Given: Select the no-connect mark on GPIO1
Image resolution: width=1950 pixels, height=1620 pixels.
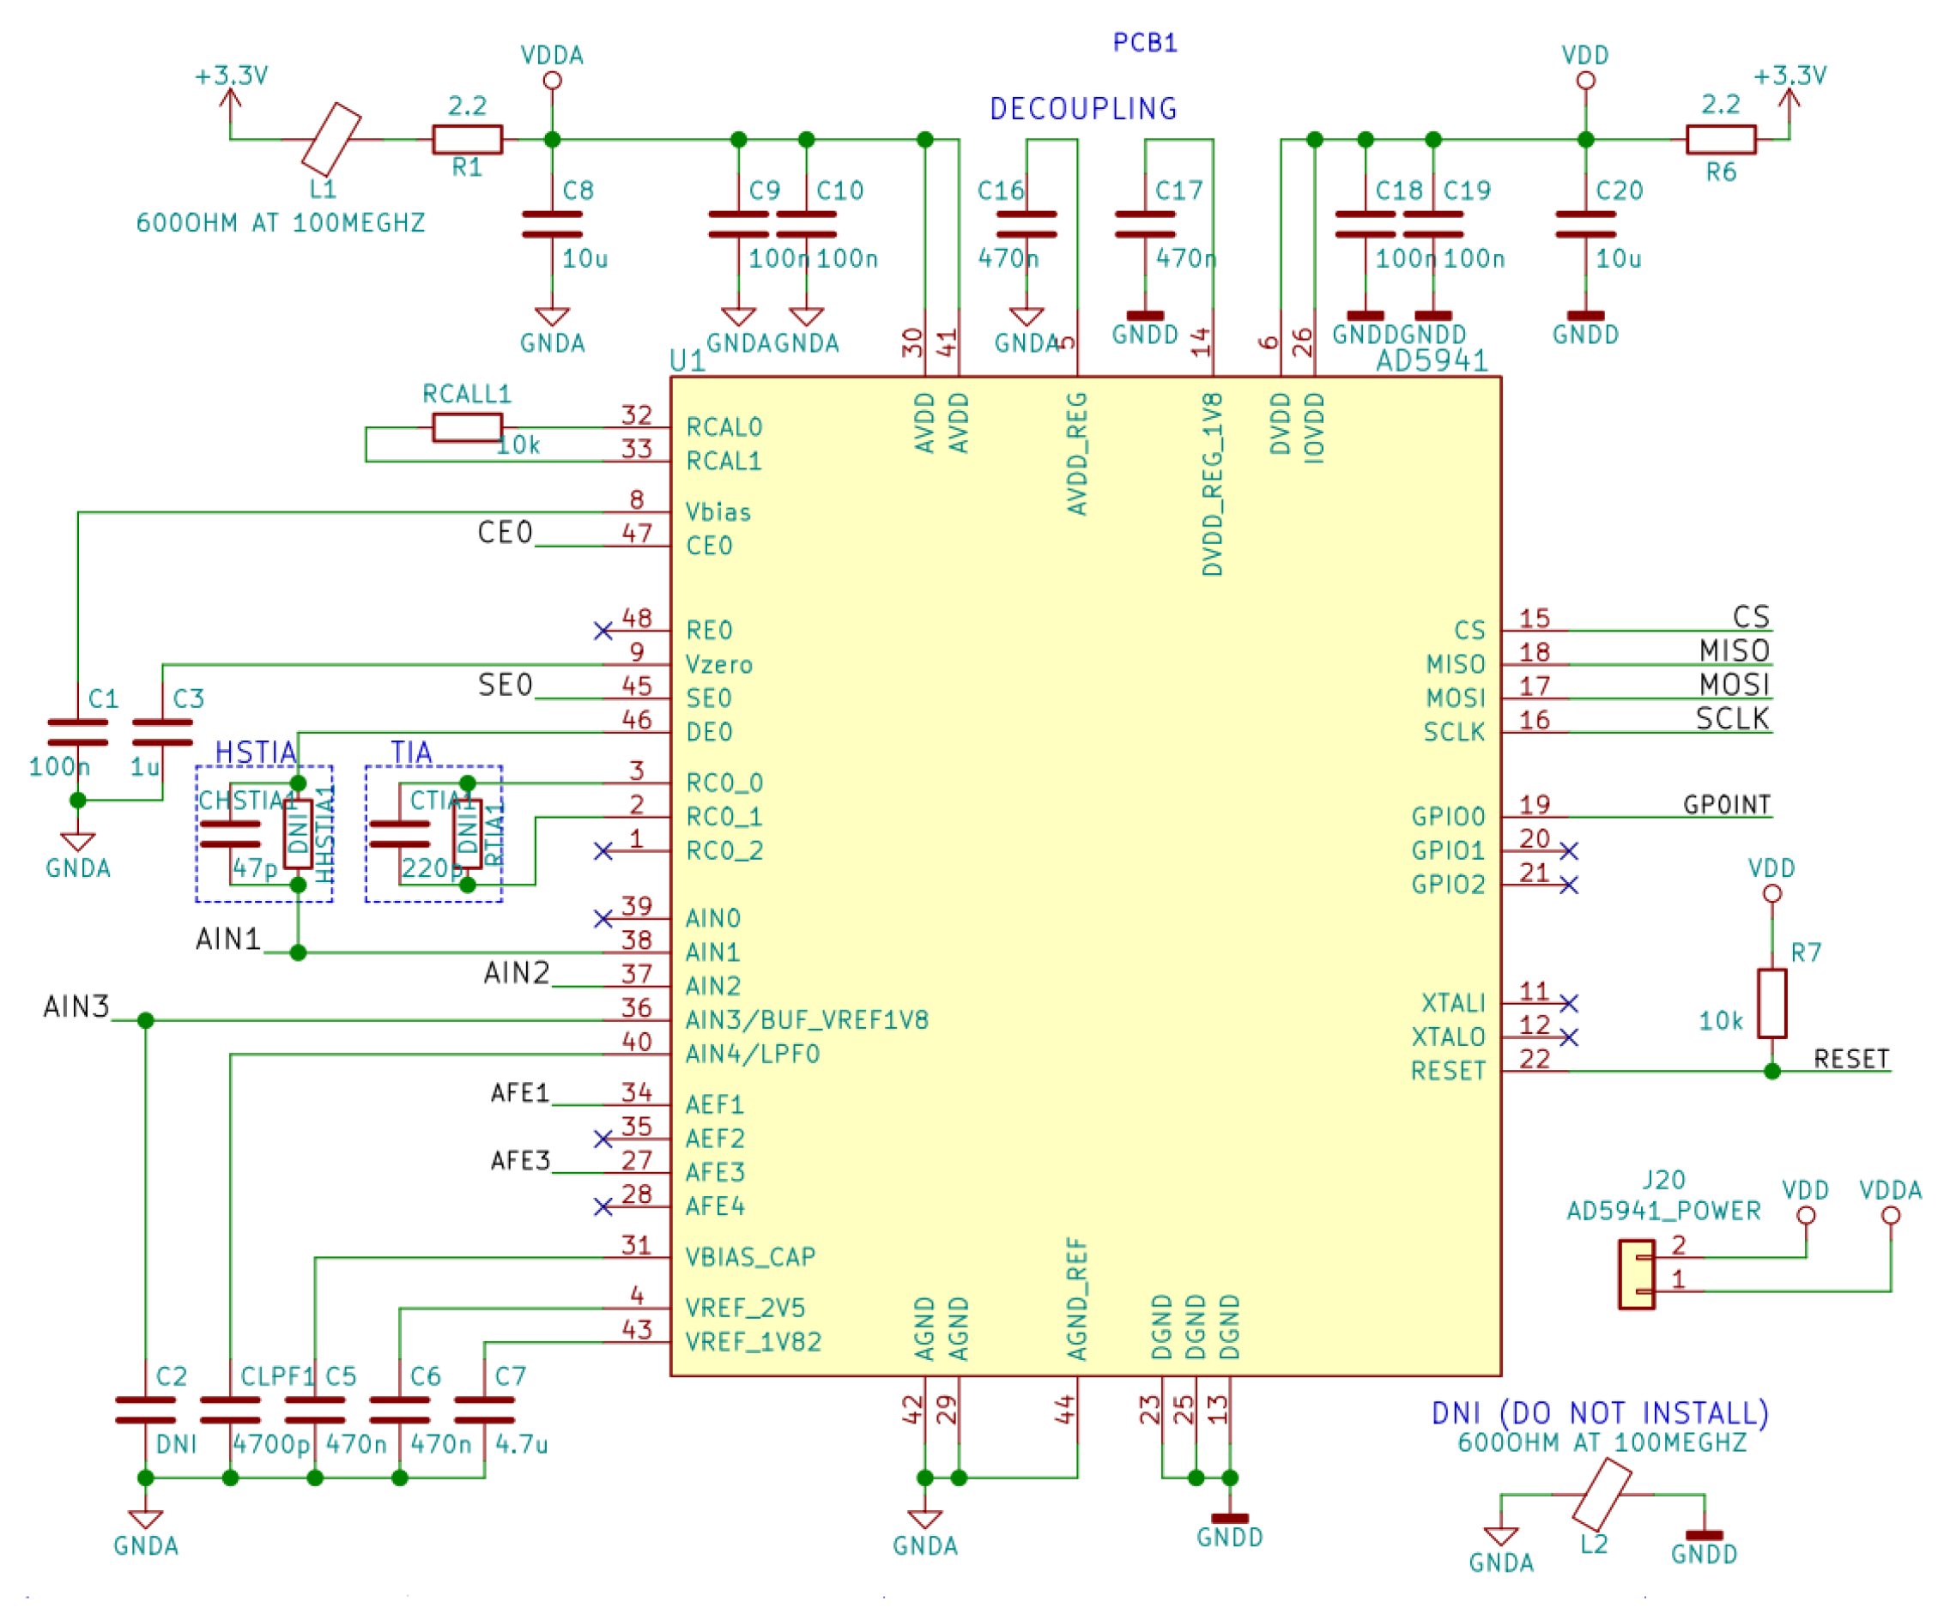Looking at the screenshot, I should coord(1567,850).
